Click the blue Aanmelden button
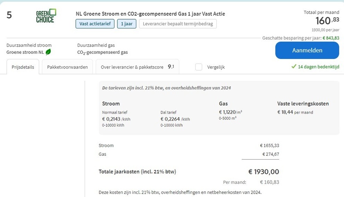Screen dimensions: 344x197 pos(307,50)
